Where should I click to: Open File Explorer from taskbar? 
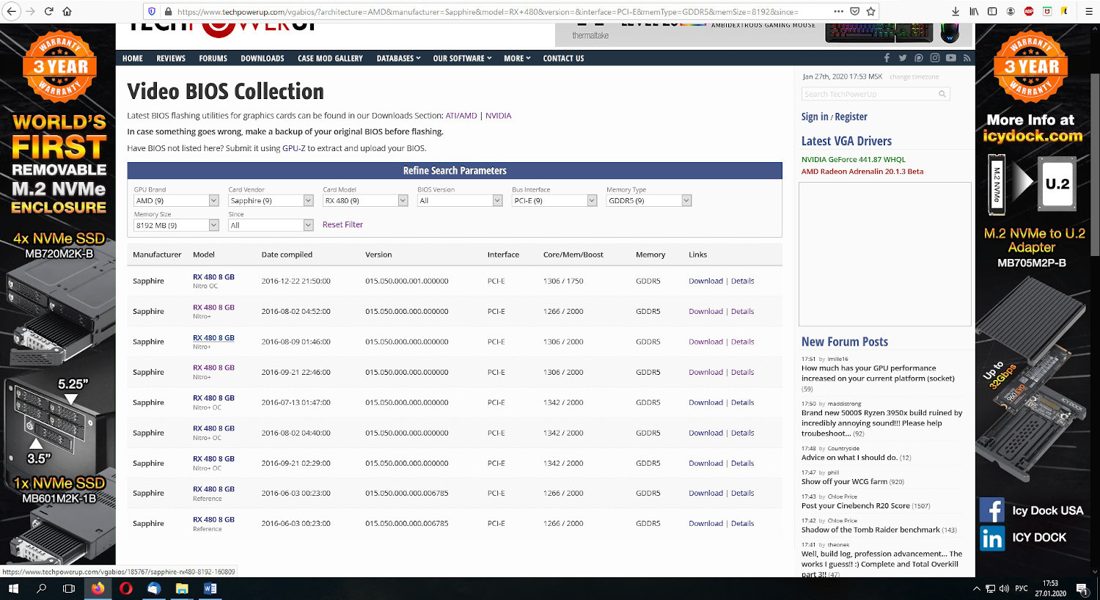tap(182, 588)
